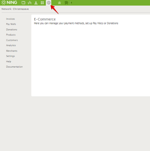The width and height of the screenshot is (150, 151).
Task: Open the design fonts icon
Action: 30,3
